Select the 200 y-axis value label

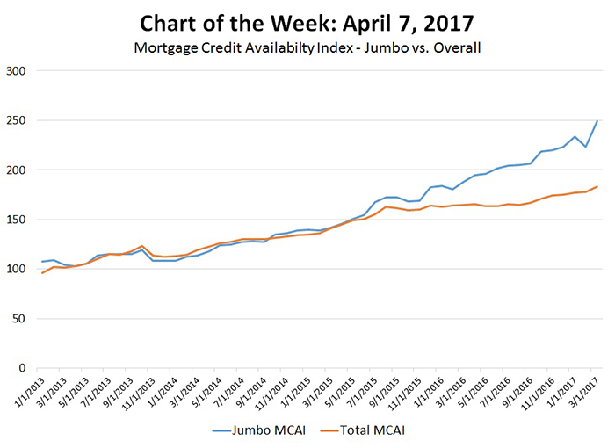(17, 170)
